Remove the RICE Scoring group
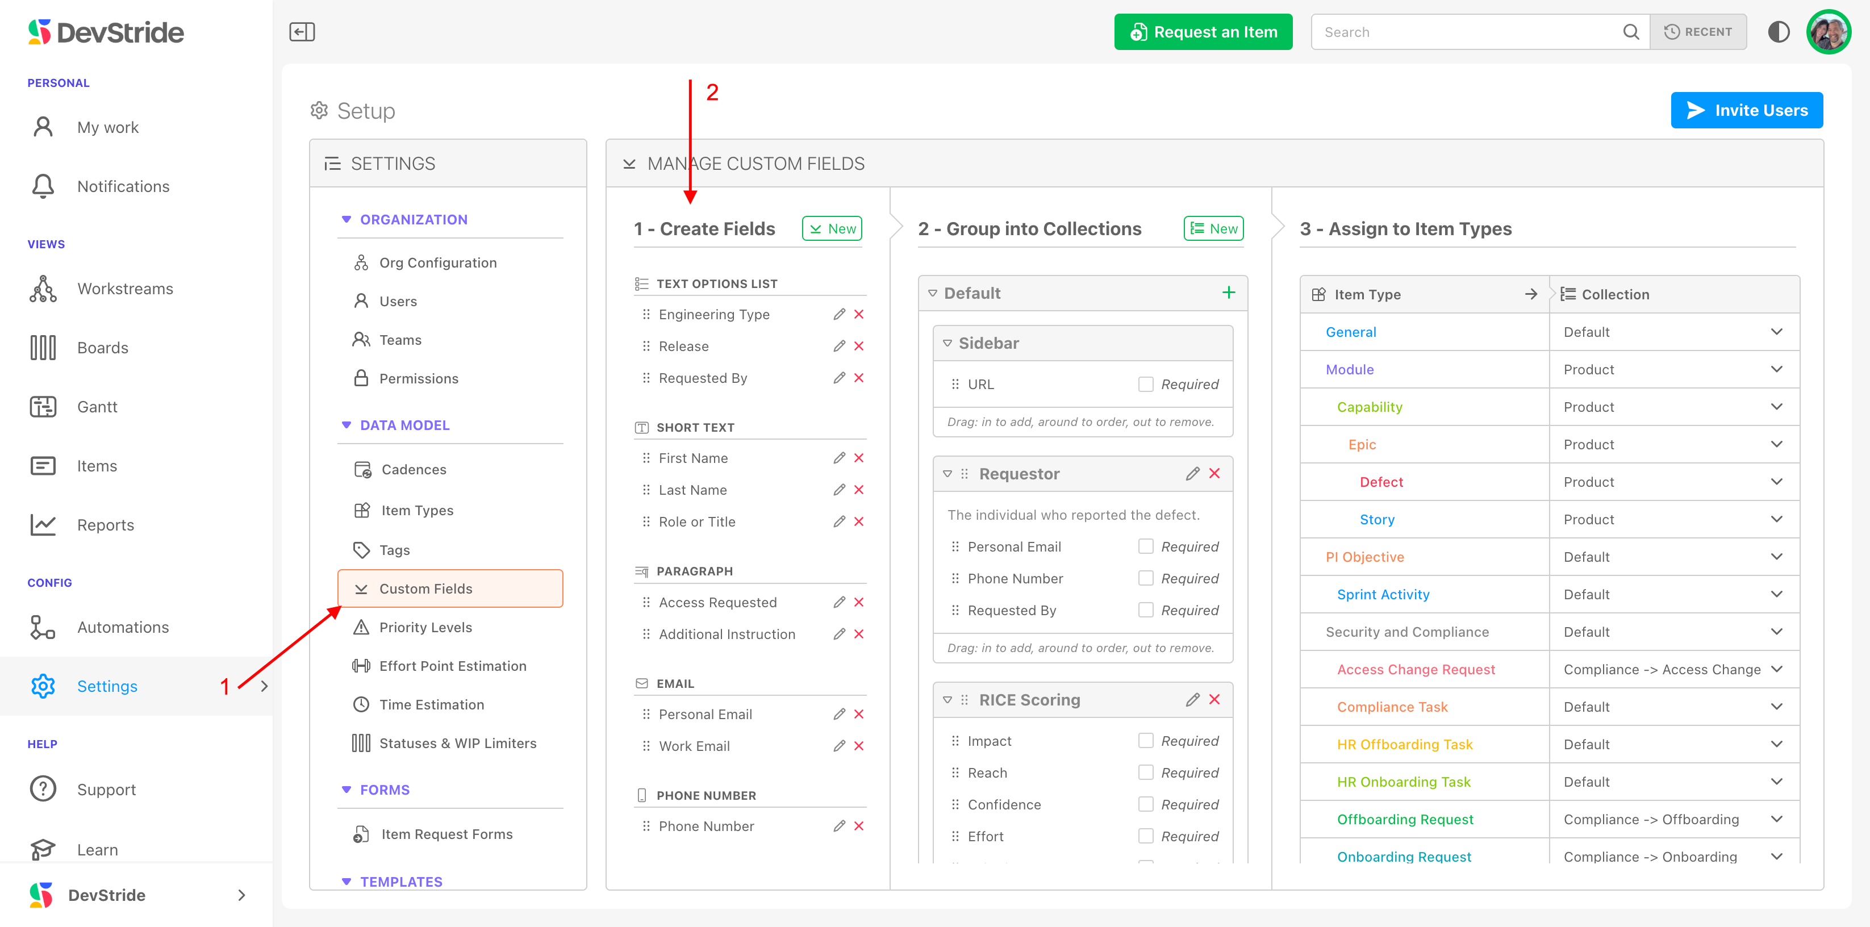The height and width of the screenshot is (927, 1870). [1214, 700]
